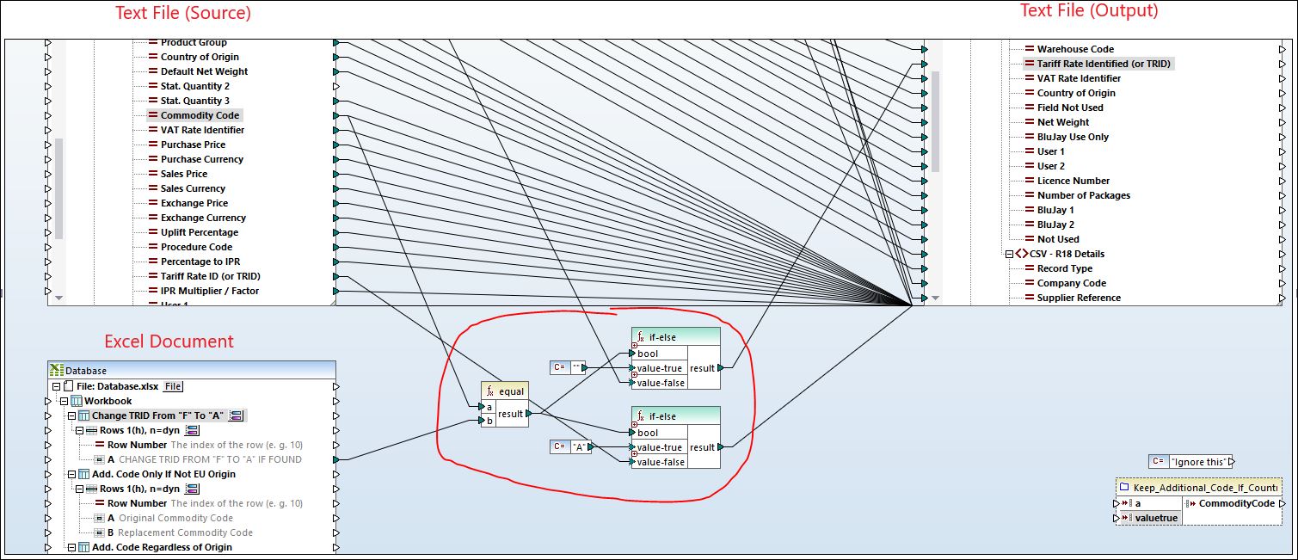
Task: Click the output port of the CHANGE TRID column A row
Action: 336,459
